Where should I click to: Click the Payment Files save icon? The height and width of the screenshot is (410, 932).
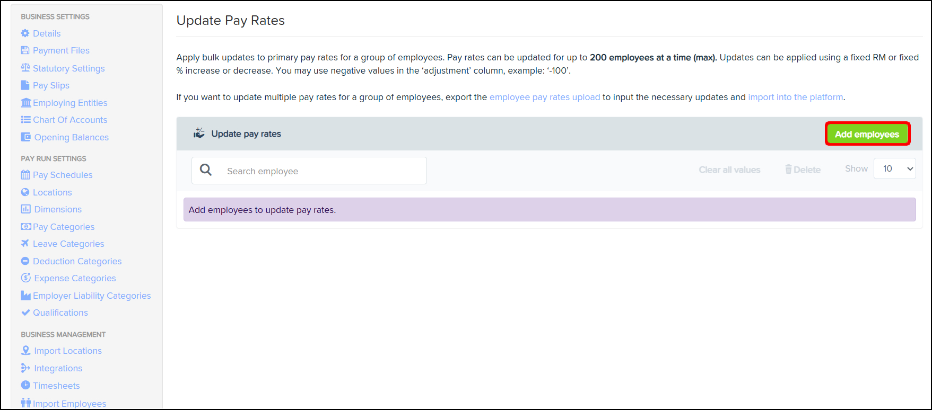[25, 50]
